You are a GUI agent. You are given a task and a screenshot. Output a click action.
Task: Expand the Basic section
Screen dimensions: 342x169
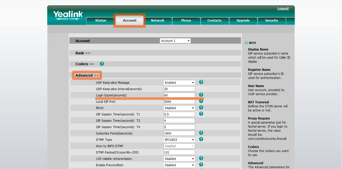pos(83,53)
